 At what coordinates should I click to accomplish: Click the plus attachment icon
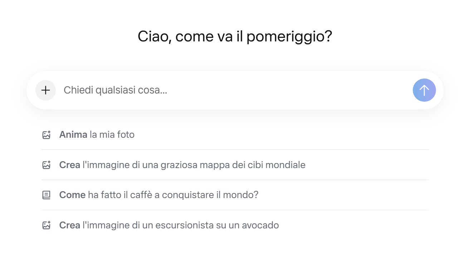pyautogui.click(x=45, y=90)
